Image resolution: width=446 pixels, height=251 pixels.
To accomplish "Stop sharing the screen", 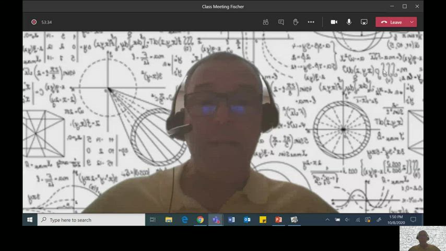I will point(364,22).
